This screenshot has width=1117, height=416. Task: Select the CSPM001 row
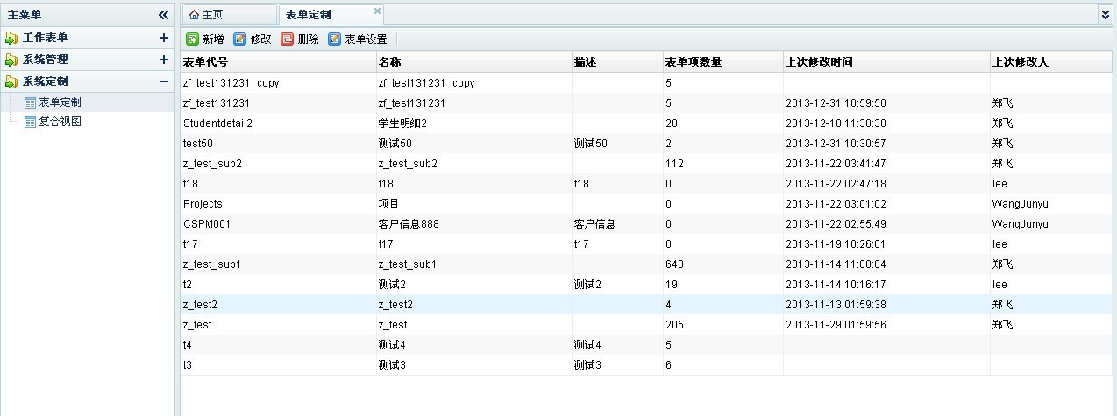point(646,224)
